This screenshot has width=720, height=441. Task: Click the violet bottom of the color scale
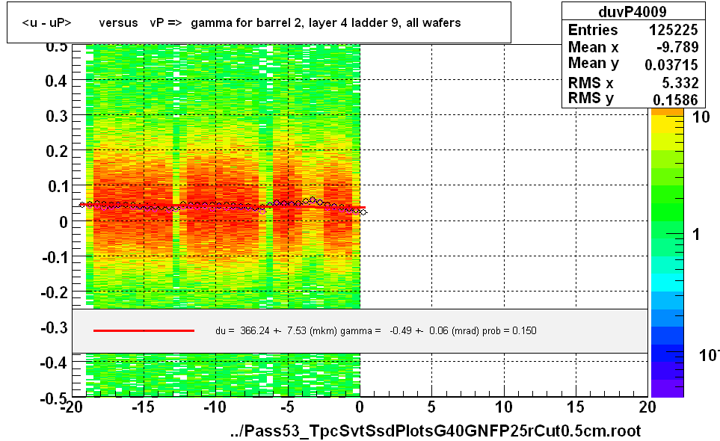pos(667,388)
